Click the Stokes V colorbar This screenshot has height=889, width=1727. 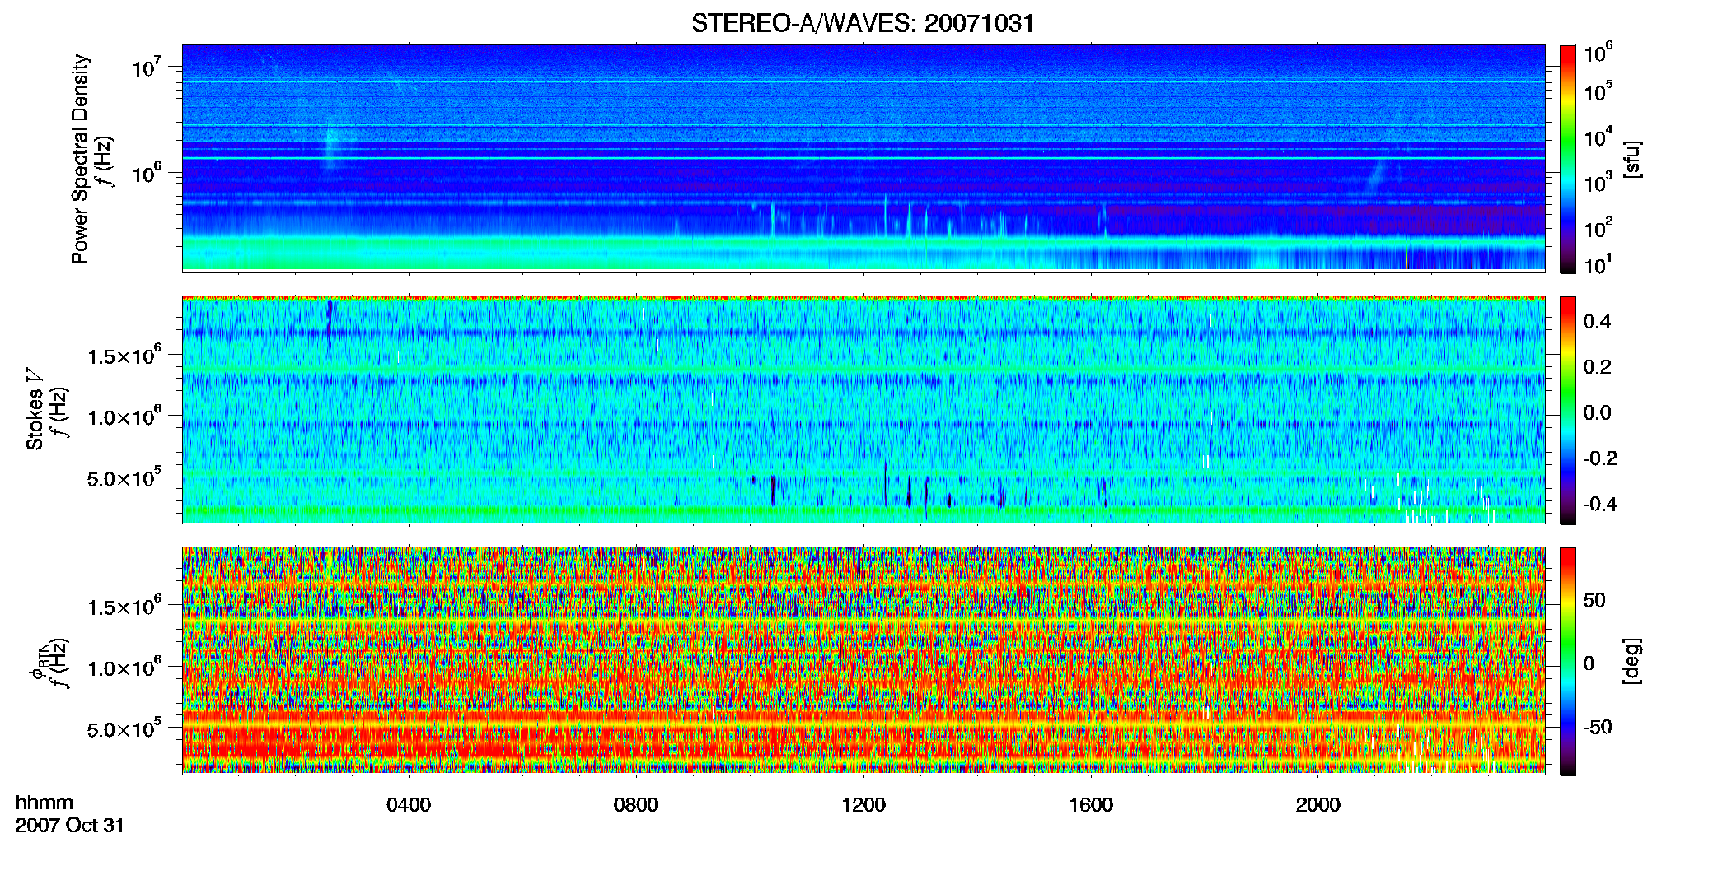tap(1568, 410)
